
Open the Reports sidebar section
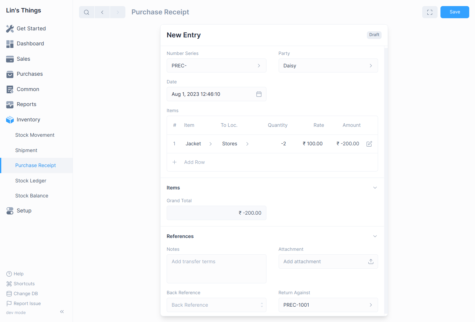point(27,104)
